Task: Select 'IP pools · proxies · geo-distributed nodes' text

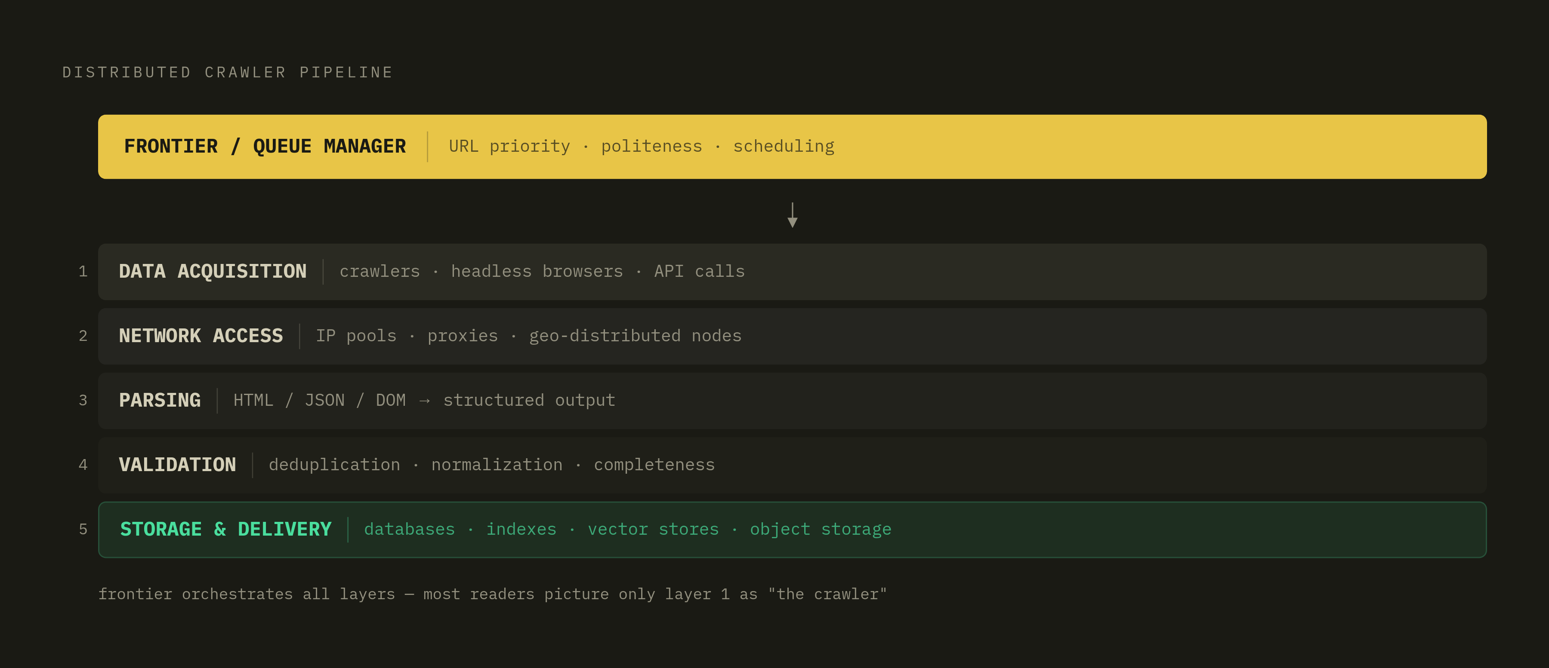Action: [528, 336]
